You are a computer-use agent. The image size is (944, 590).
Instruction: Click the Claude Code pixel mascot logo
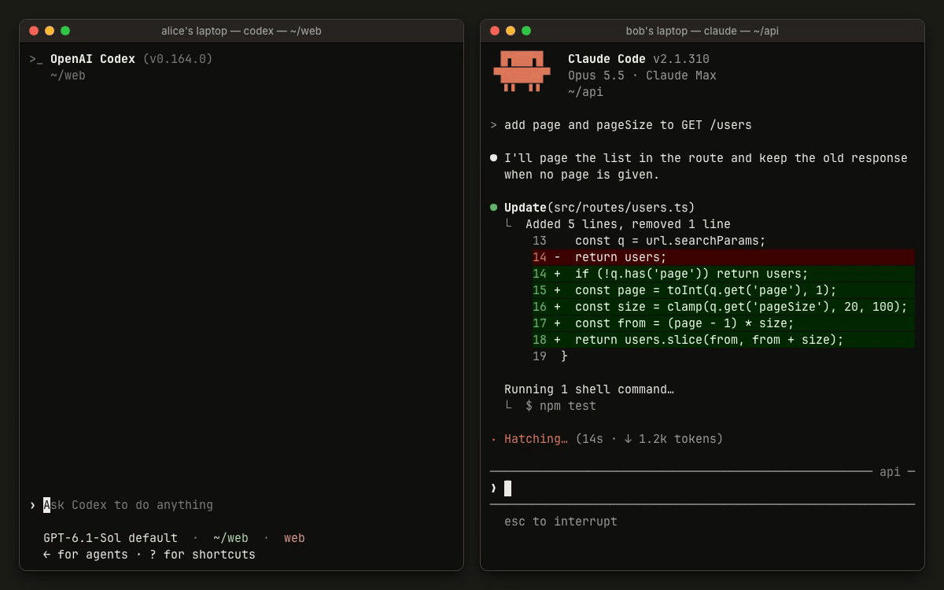coord(521,72)
